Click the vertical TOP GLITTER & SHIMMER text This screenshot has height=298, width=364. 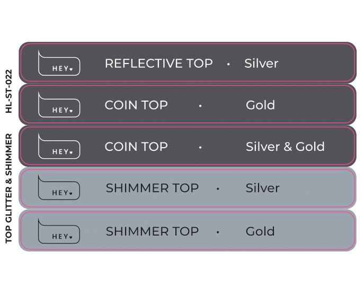[8, 188]
